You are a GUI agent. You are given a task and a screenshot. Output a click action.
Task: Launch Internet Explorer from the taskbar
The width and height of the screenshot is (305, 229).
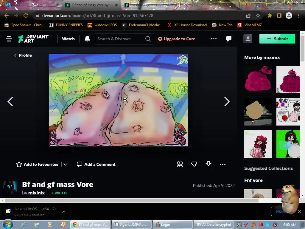(24, 225)
